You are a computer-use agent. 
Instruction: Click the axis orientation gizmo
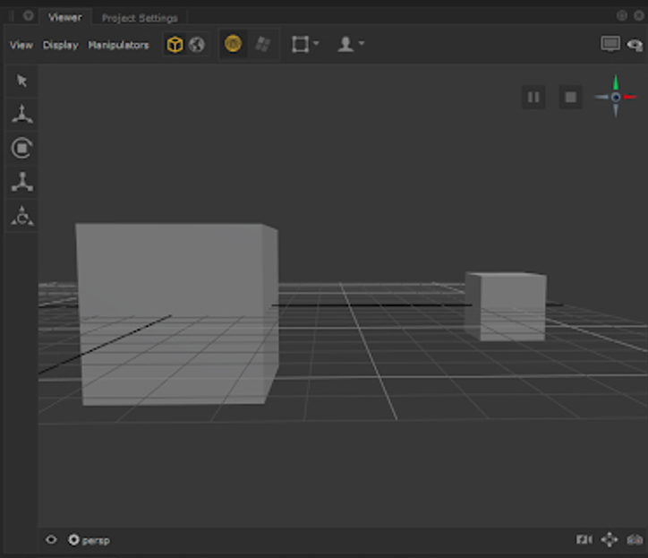[616, 97]
